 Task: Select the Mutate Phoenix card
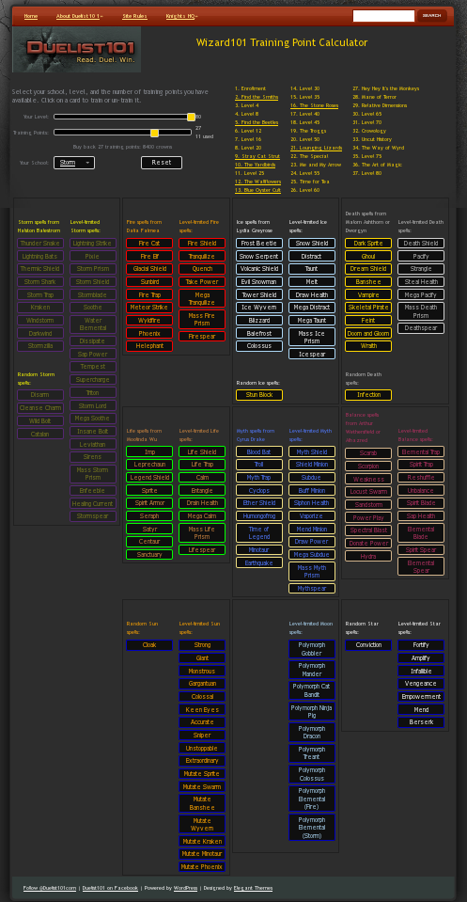202,867
